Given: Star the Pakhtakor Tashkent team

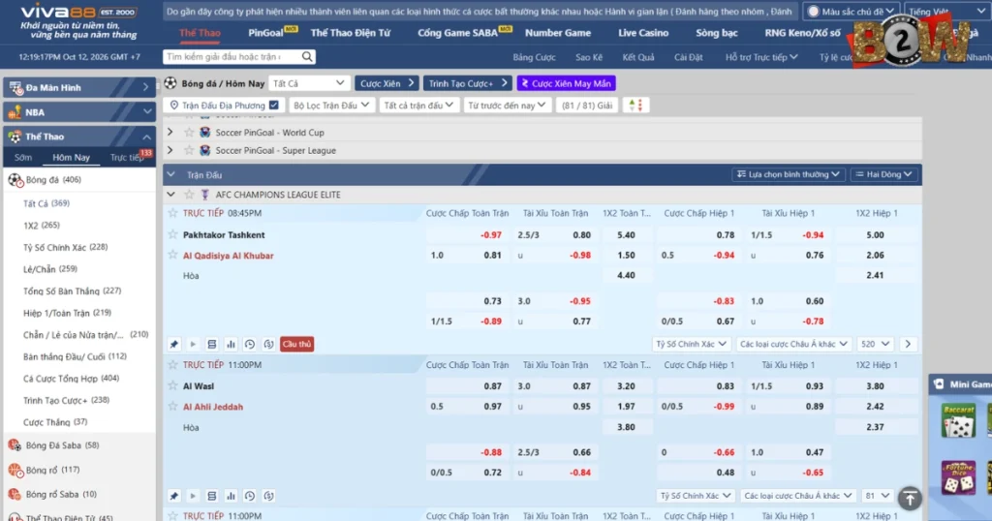Looking at the screenshot, I should (x=172, y=234).
